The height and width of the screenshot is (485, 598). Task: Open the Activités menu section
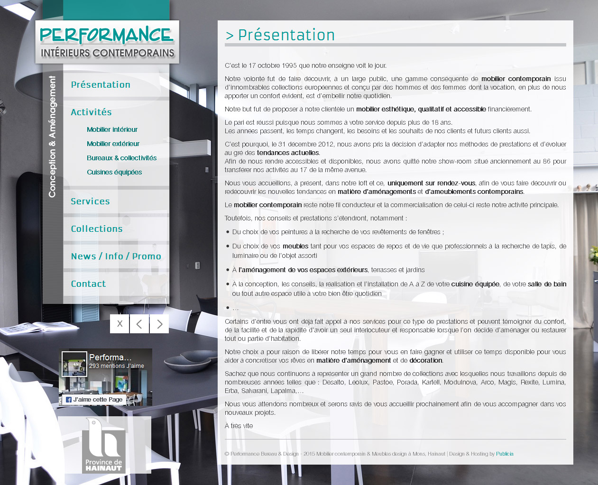91,112
